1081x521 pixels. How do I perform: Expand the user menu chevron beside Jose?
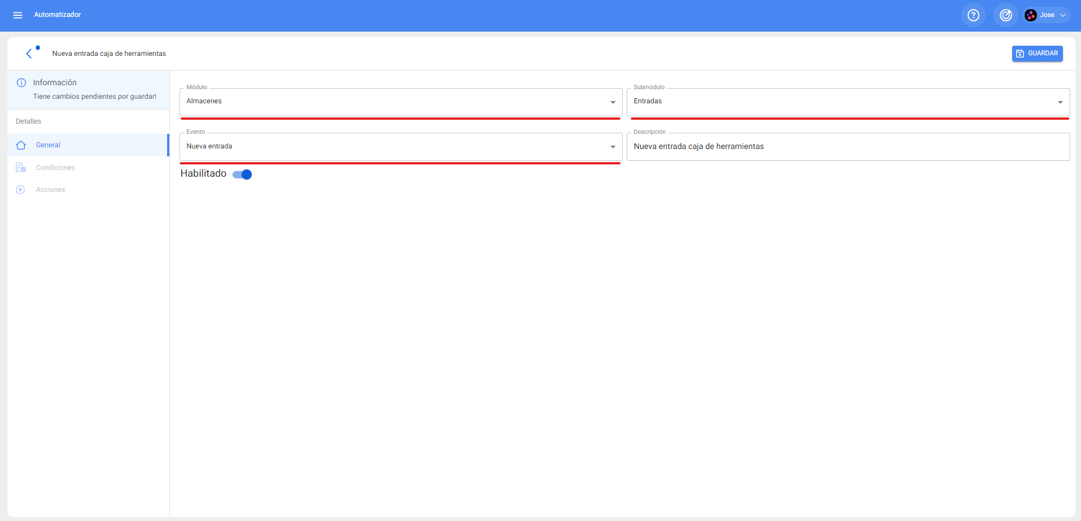1063,15
